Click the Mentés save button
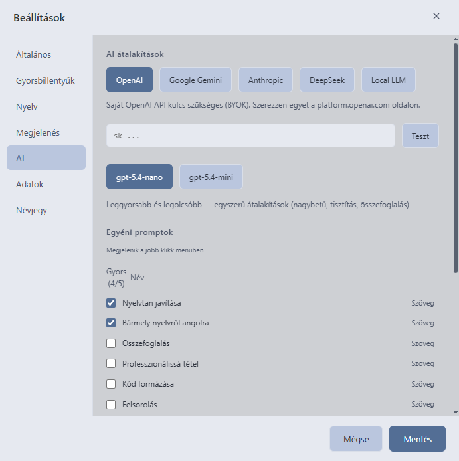Image resolution: width=459 pixels, height=461 pixels. pos(417,438)
